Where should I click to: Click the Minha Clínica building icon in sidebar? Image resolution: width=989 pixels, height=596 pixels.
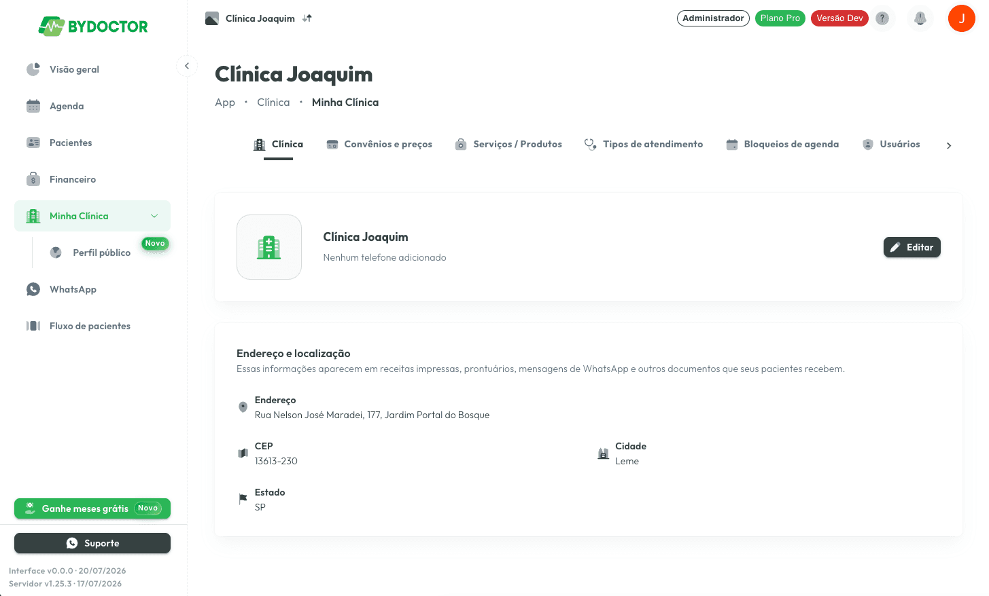[x=33, y=216]
